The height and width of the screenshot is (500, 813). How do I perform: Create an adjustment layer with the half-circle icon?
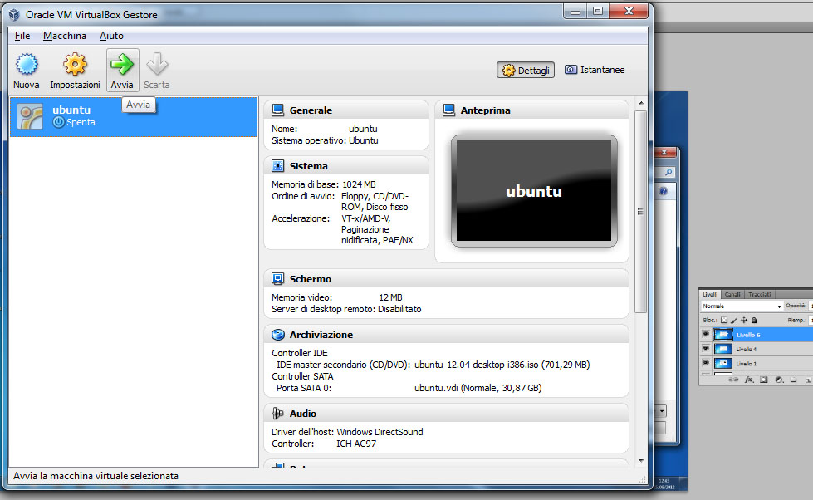pos(779,380)
